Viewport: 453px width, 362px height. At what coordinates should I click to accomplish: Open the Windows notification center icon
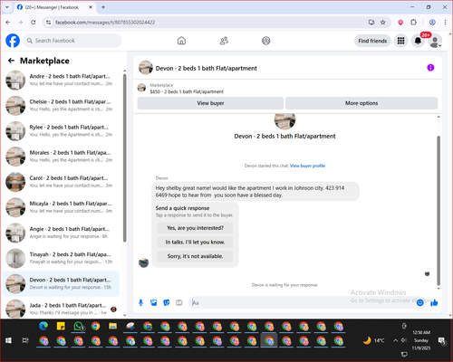point(442,341)
